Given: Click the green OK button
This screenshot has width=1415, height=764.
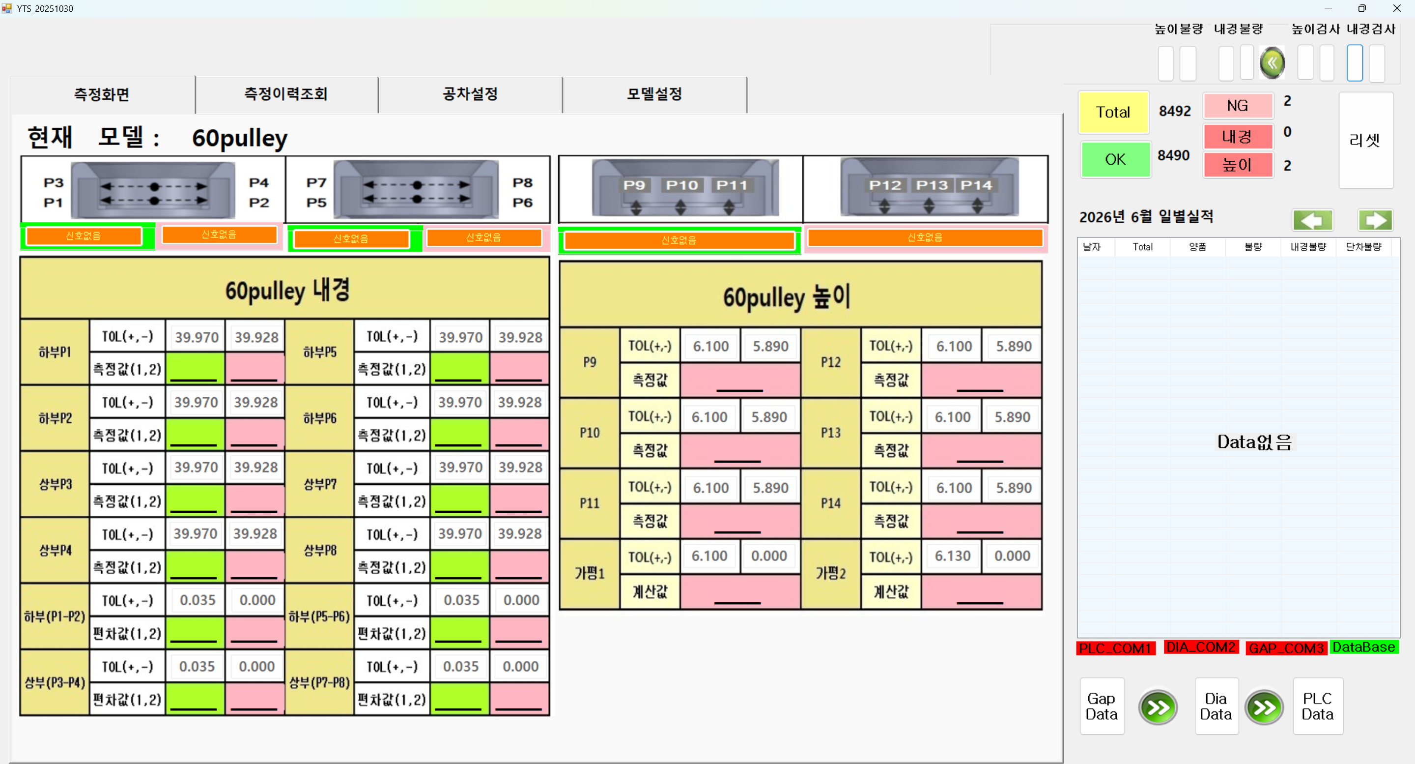Looking at the screenshot, I should coord(1115,159).
